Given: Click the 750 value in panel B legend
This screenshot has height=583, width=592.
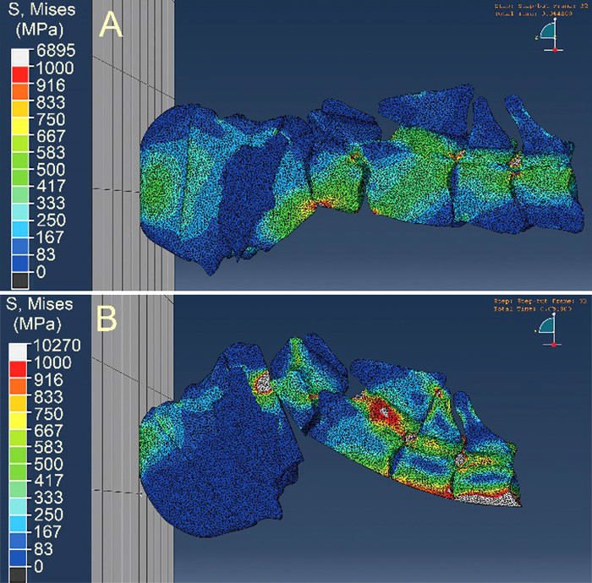Looking at the screenshot, I should click(x=48, y=414).
